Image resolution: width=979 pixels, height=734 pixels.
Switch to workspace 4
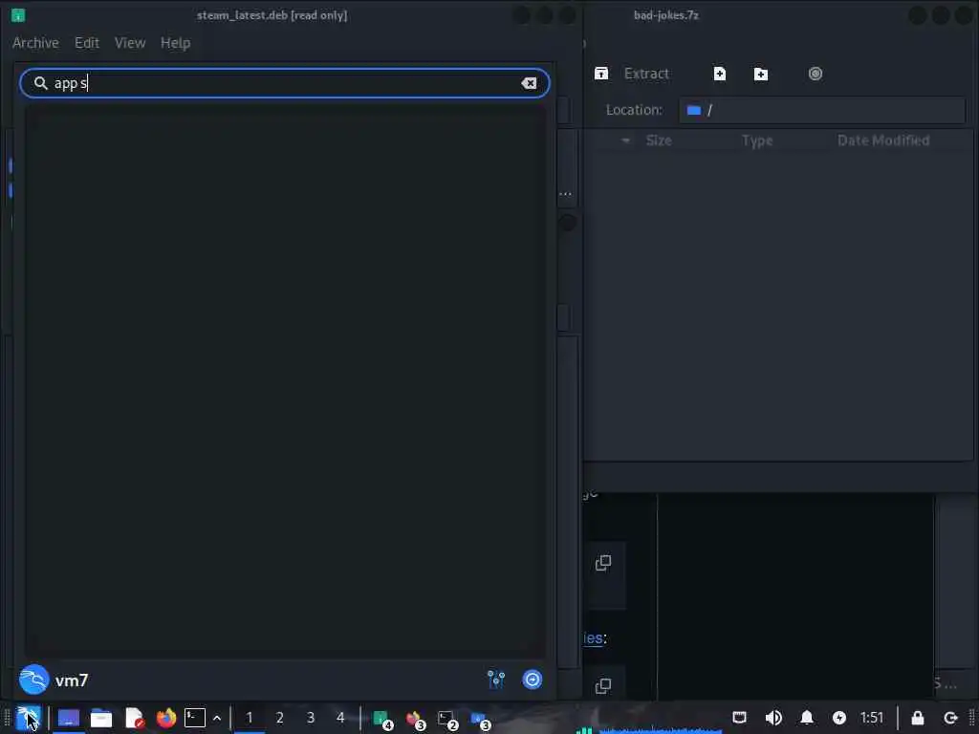(340, 718)
